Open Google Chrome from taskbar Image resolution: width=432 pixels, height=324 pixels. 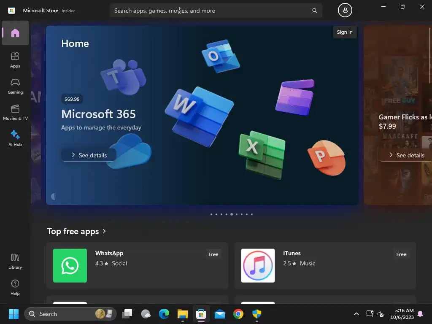(238, 314)
